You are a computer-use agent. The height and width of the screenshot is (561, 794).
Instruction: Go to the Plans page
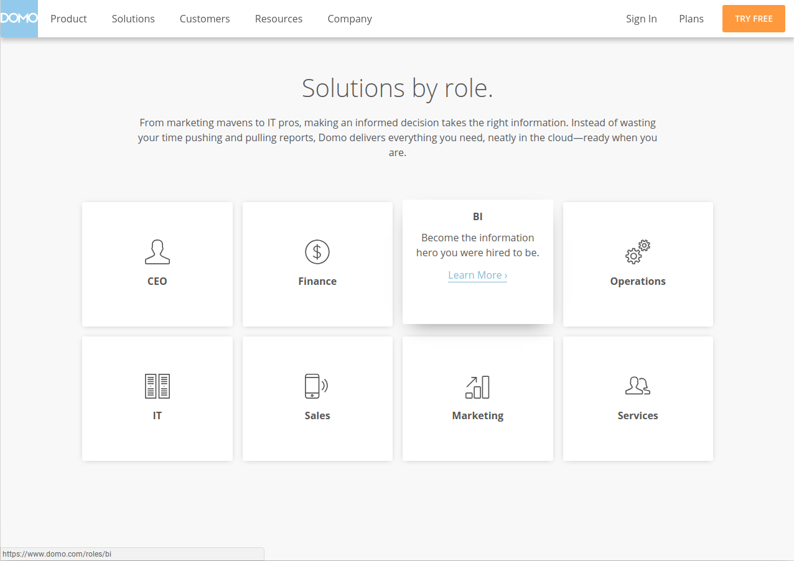pyautogui.click(x=691, y=19)
